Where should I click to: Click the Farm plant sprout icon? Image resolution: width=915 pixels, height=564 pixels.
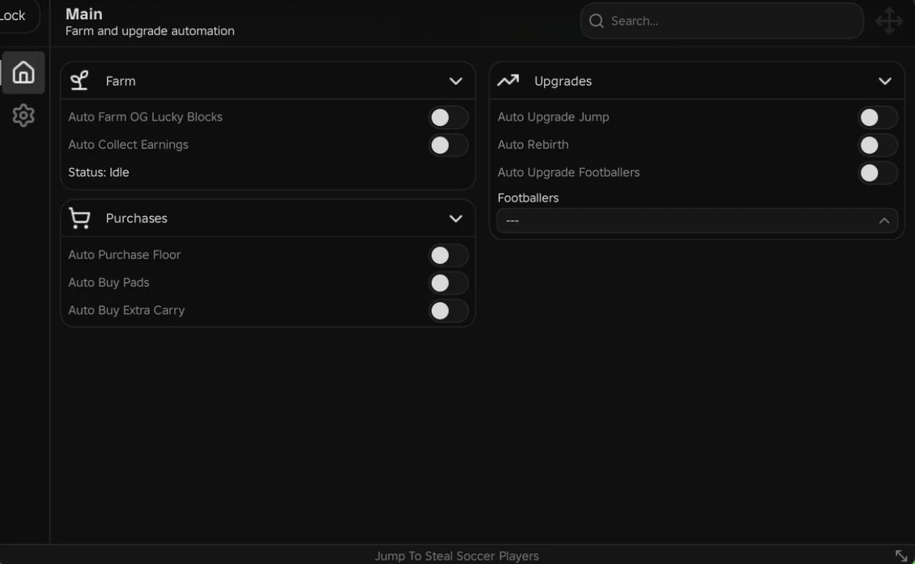79,81
